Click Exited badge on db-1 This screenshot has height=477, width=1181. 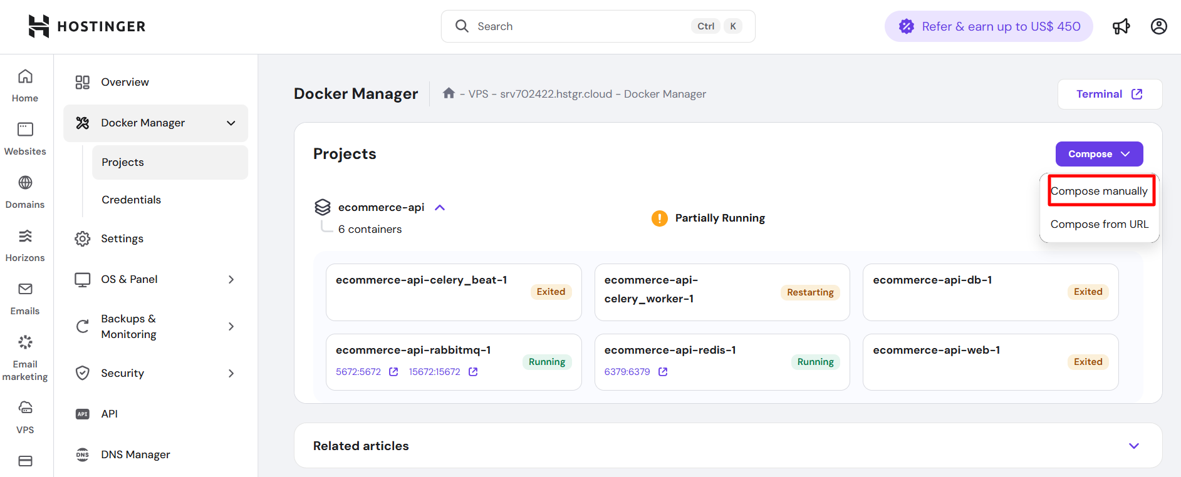tap(1088, 292)
